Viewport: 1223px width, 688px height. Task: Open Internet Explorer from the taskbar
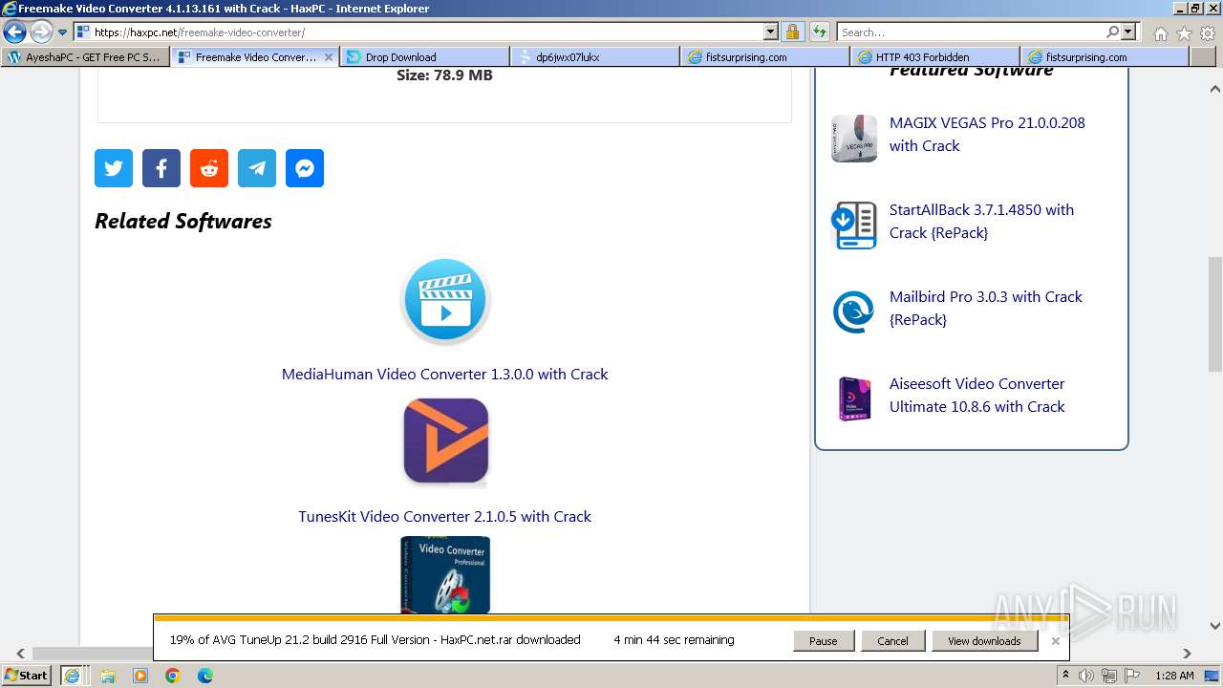(x=72, y=676)
